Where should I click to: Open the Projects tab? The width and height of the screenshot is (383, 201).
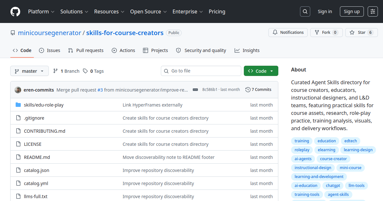pyautogui.click(x=155, y=50)
